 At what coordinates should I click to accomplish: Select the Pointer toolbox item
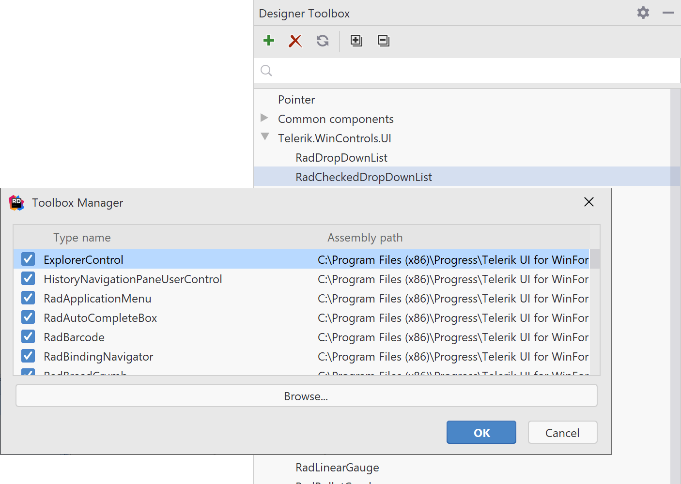tap(296, 100)
